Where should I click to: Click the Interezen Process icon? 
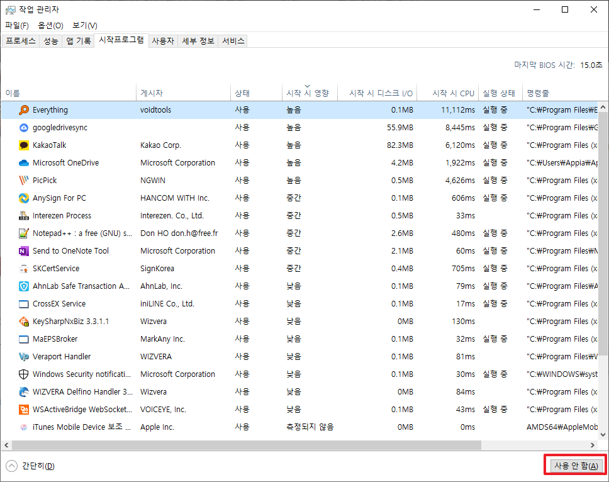click(24, 216)
